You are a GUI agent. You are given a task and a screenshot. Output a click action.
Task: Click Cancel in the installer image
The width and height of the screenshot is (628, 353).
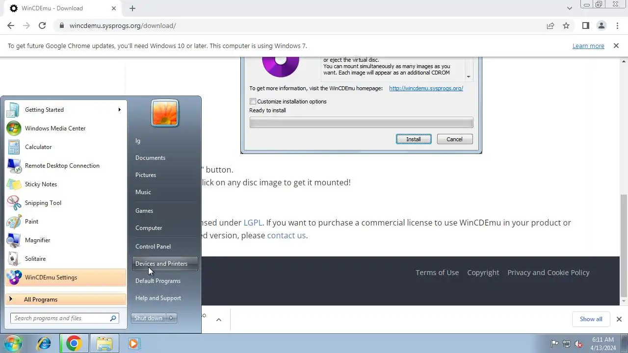tap(454, 139)
